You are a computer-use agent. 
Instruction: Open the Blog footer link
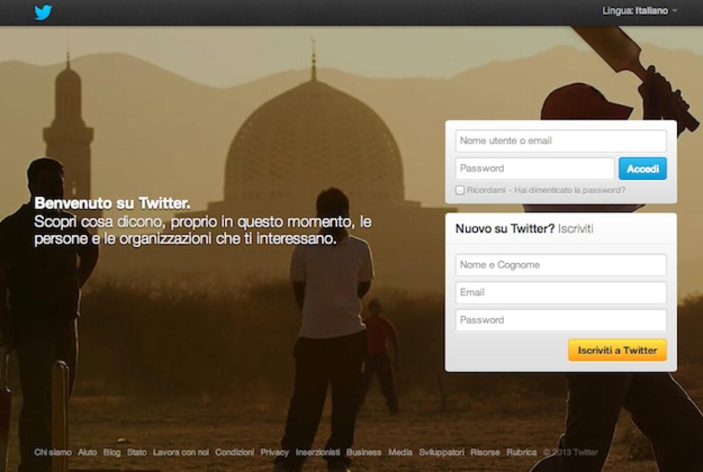tap(112, 453)
